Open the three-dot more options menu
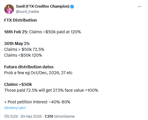The height and width of the screenshot is (120, 148). click(139, 7)
